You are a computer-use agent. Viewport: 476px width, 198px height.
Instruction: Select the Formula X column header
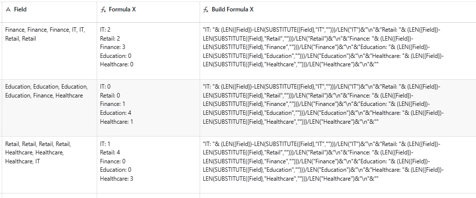[x=148, y=11]
